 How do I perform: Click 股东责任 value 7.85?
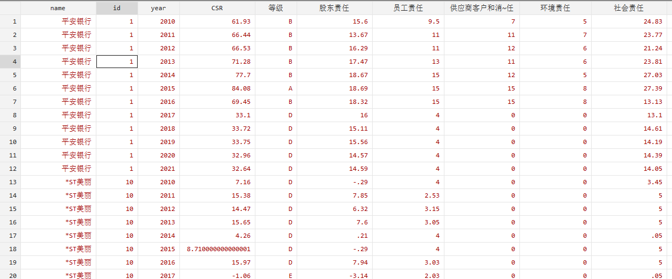click(360, 195)
